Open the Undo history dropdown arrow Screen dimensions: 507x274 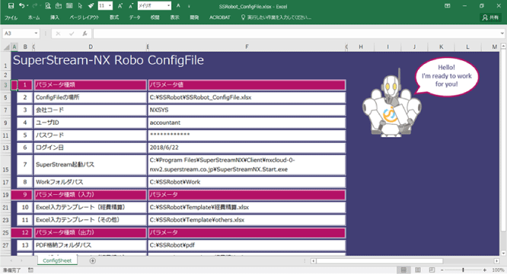27,6
